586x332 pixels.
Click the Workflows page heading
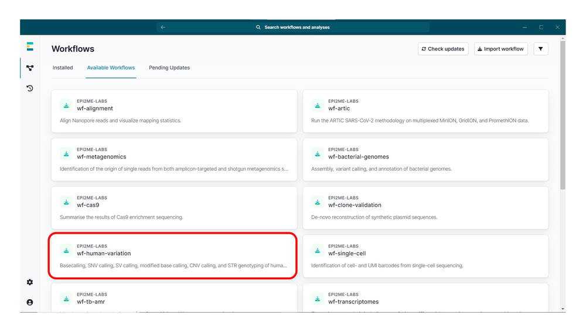(73, 49)
